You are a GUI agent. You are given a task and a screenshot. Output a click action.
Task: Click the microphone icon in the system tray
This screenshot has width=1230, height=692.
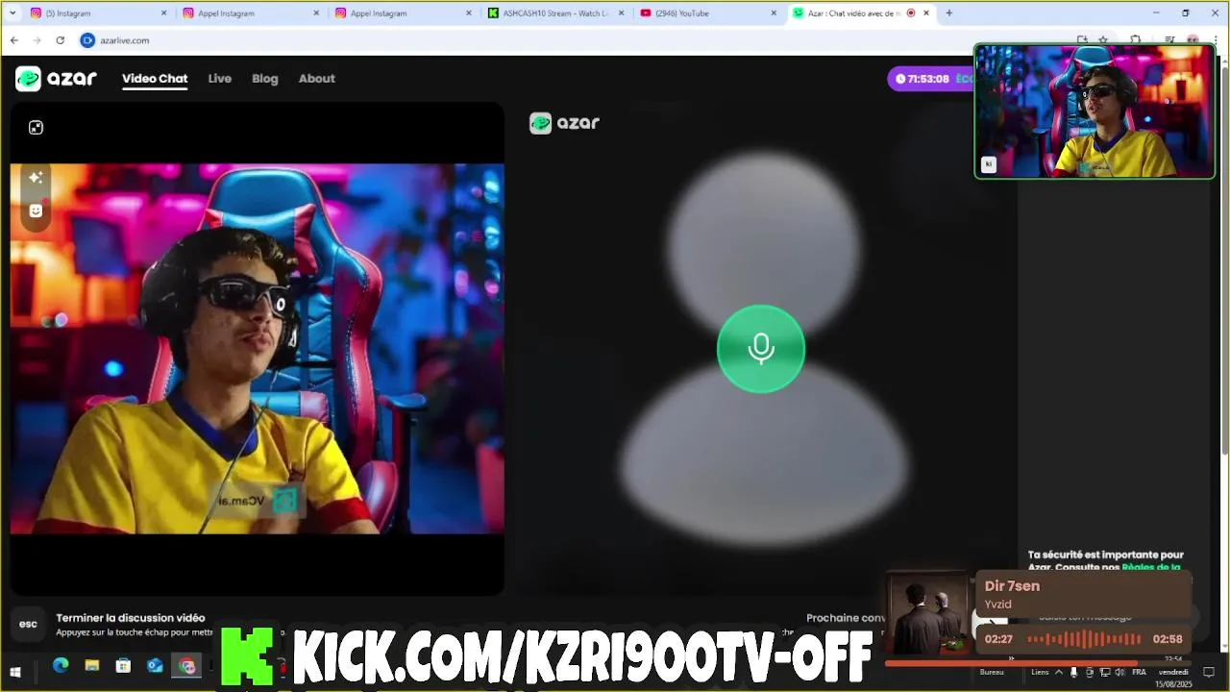[x=1073, y=672]
